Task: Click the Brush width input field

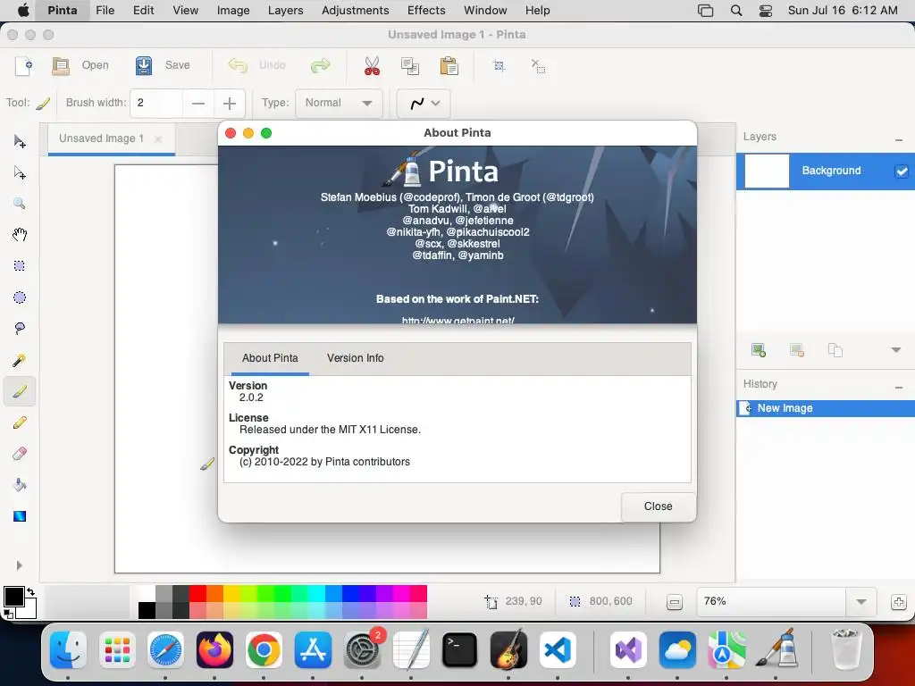Action: pos(156,104)
